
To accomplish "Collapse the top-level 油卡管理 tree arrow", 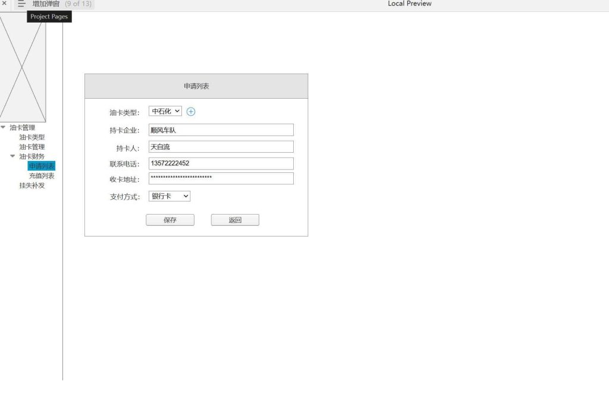I will click(x=4, y=127).
